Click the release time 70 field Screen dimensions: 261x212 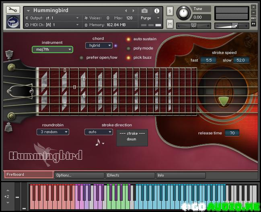[x=232, y=133]
